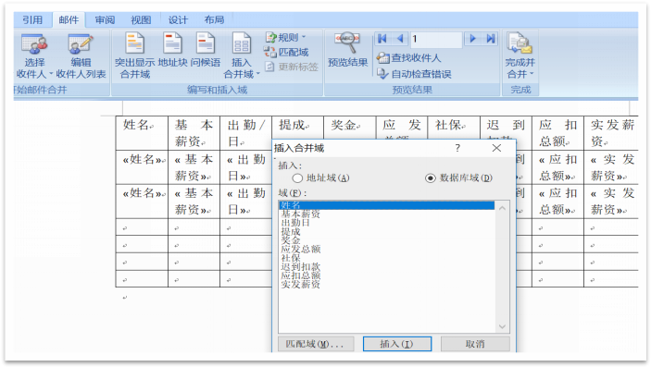Click the 插入(I) button
The width and height of the screenshot is (651, 367).
(397, 344)
